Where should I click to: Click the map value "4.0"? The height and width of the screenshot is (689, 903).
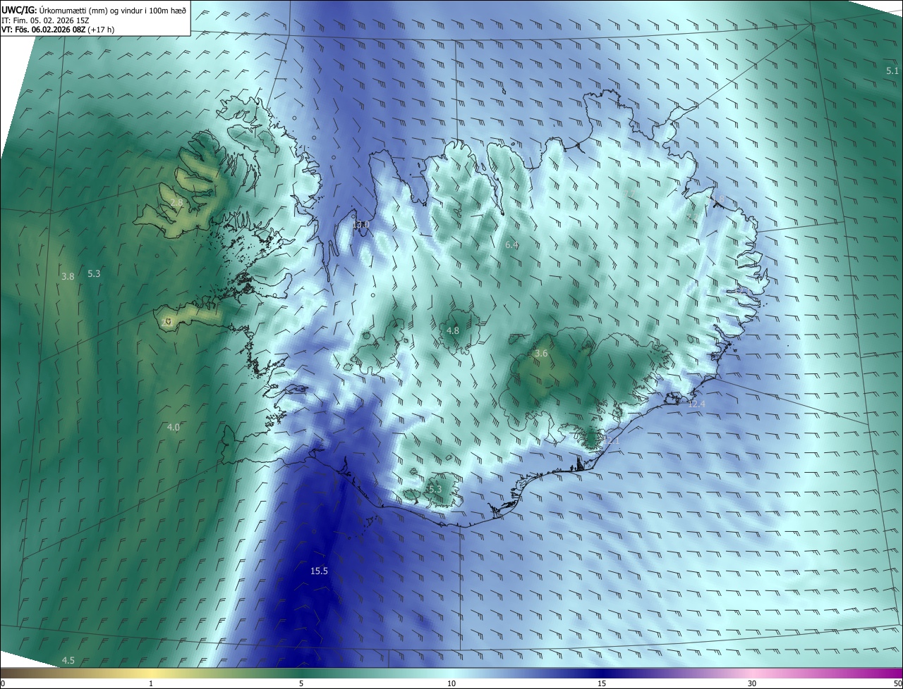174,427
